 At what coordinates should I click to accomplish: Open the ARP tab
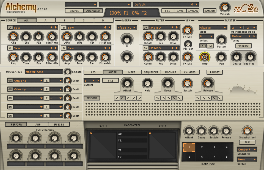pos(38,125)
